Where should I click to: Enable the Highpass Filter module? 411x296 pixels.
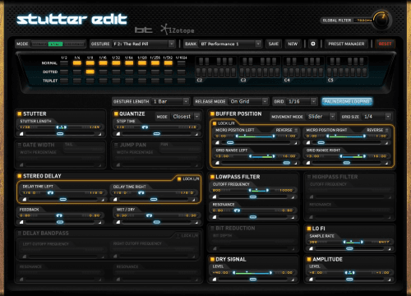309,177
